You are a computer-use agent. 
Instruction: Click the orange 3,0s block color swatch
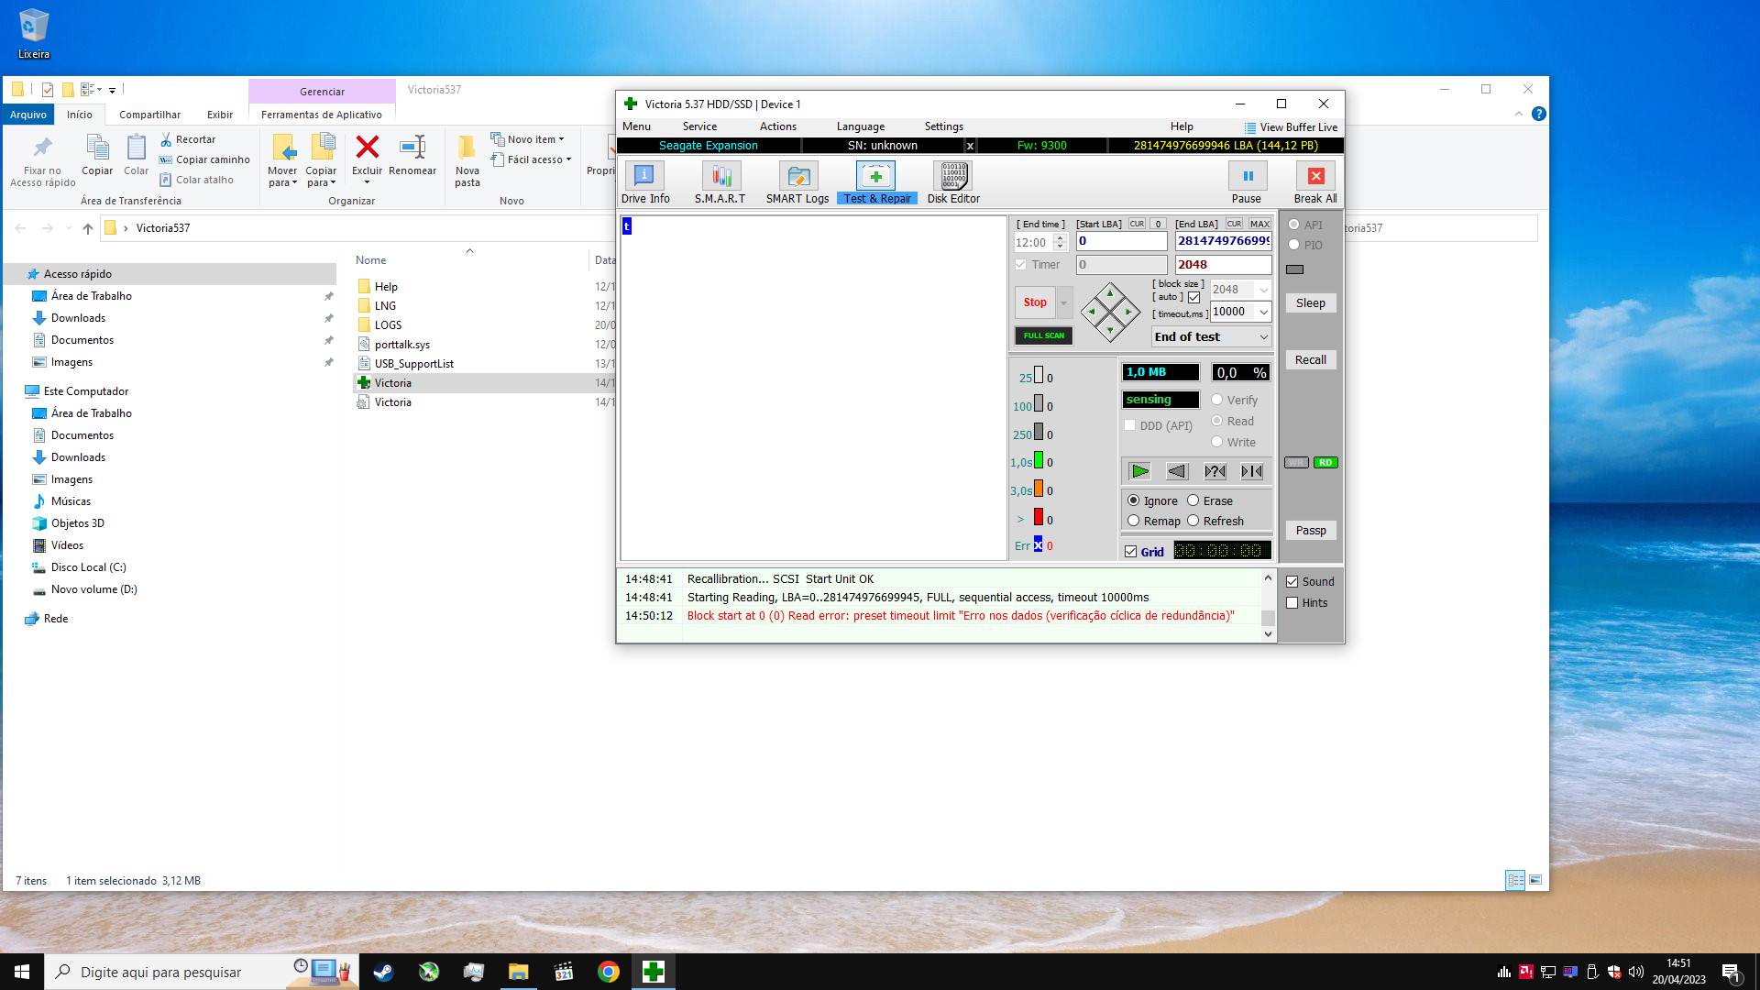point(1039,489)
